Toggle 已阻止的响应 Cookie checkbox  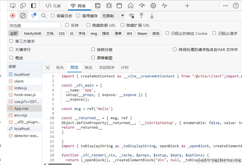coord(167,33)
